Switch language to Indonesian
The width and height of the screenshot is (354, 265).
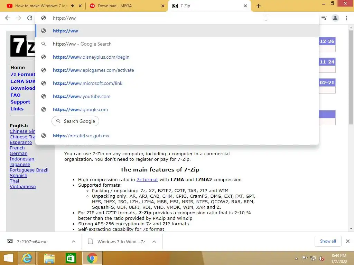(22, 159)
